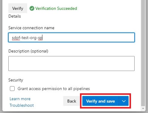Click Verify and save
Screen dimensions: 148x113
101,101
